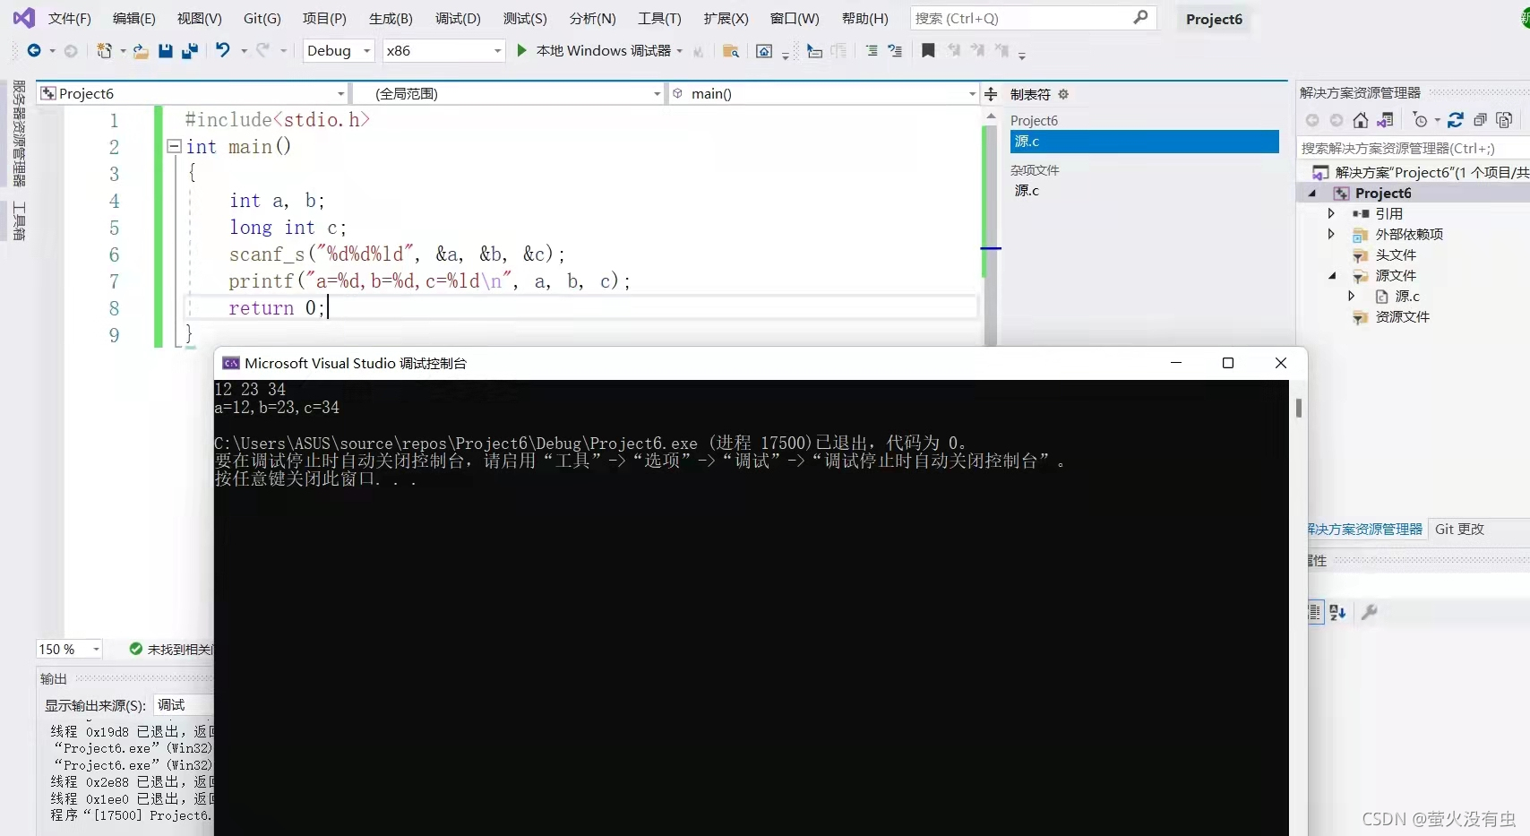Click the Solution Explorer search field
This screenshot has width=1530, height=836.
coord(1414,148)
